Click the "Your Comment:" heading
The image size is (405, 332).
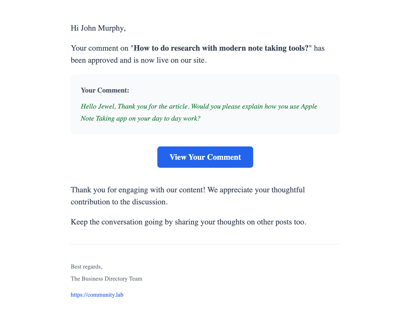(105, 90)
